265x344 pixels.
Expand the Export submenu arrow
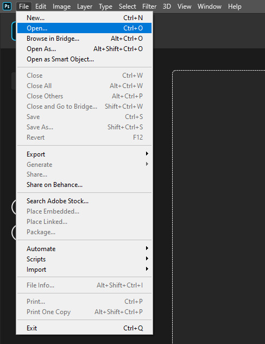pyautogui.click(x=147, y=154)
